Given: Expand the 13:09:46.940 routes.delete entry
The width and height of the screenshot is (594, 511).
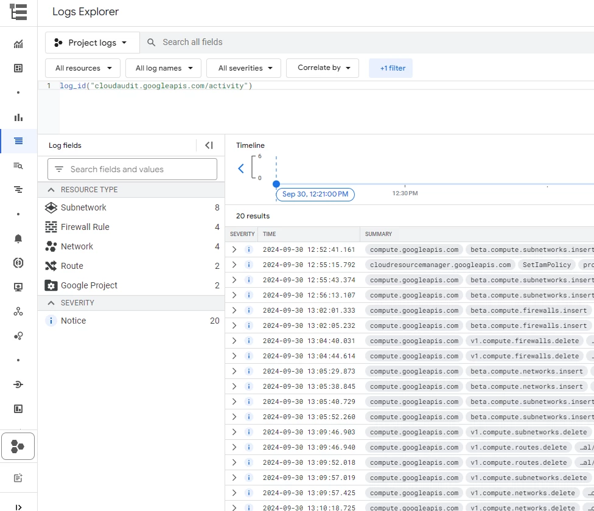Looking at the screenshot, I should coord(234,447).
